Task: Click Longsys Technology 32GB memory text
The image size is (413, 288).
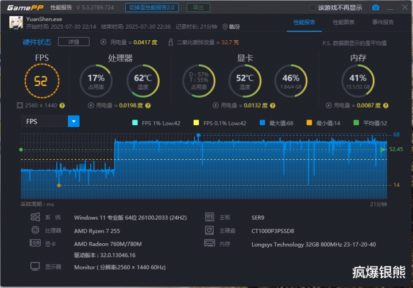Action: point(314,244)
